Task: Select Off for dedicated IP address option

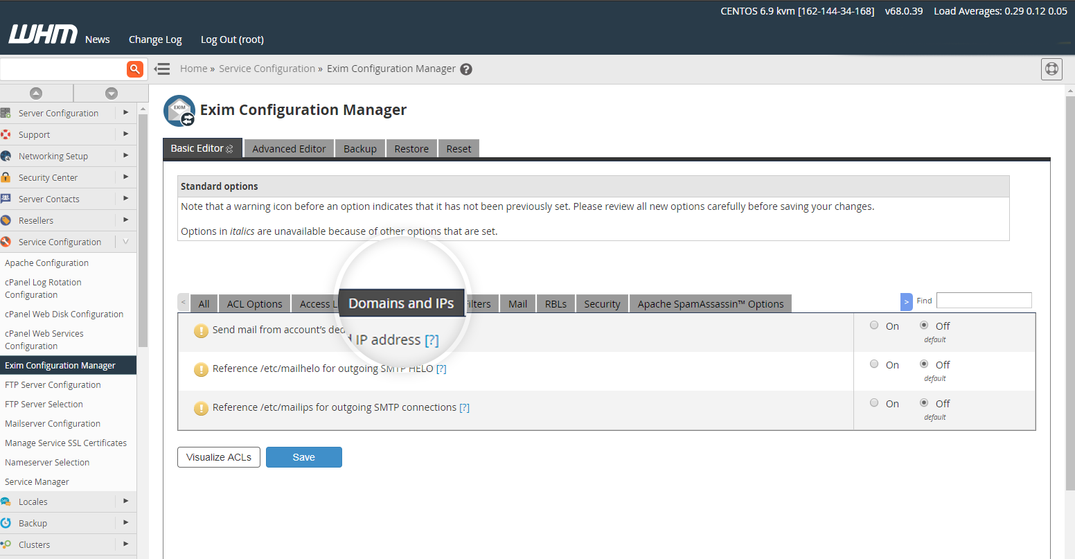Action: (x=924, y=325)
